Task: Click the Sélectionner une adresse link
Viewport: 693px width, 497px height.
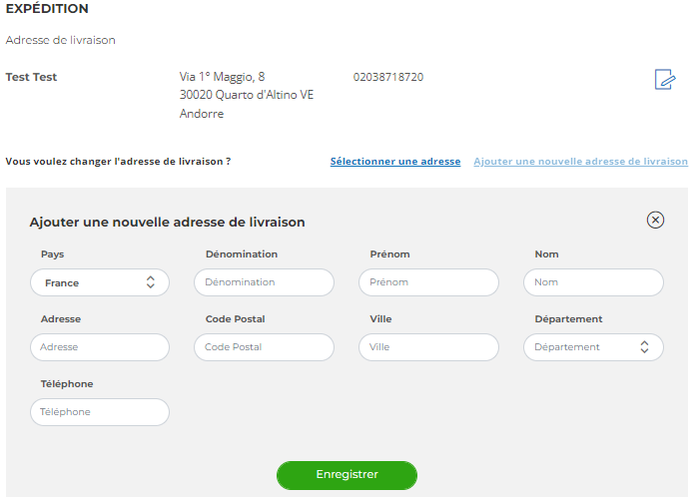Action: coord(395,162)
